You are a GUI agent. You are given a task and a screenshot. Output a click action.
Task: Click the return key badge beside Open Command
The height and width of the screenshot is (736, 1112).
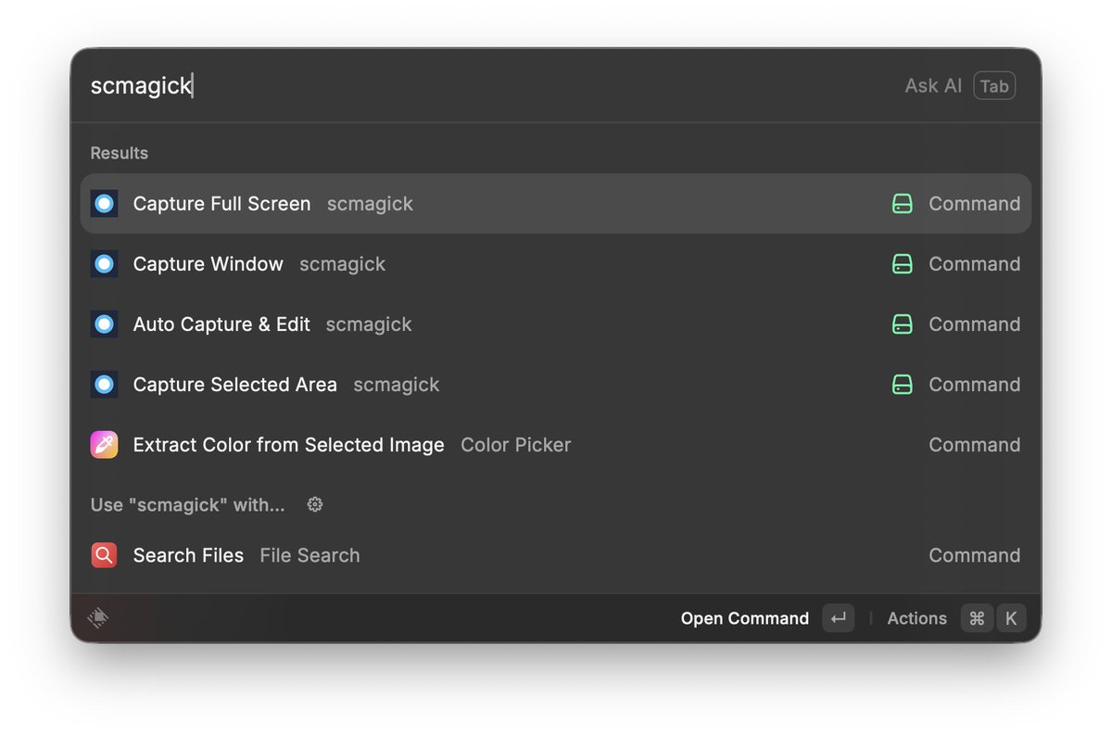[x=838, y=618]
